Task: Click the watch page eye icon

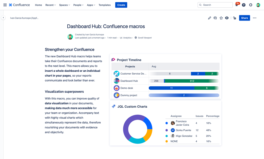Action: (x=227, y=18)
